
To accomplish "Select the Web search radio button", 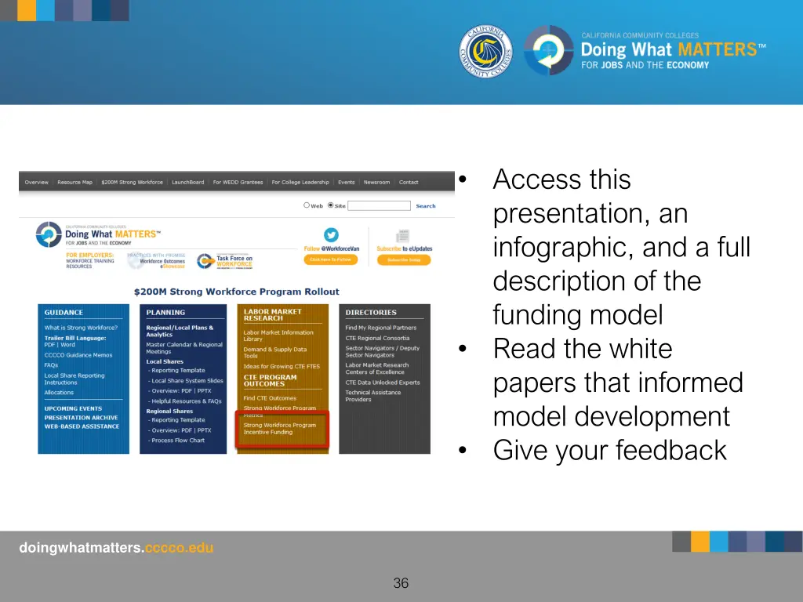I will click(x=307, y=206).
